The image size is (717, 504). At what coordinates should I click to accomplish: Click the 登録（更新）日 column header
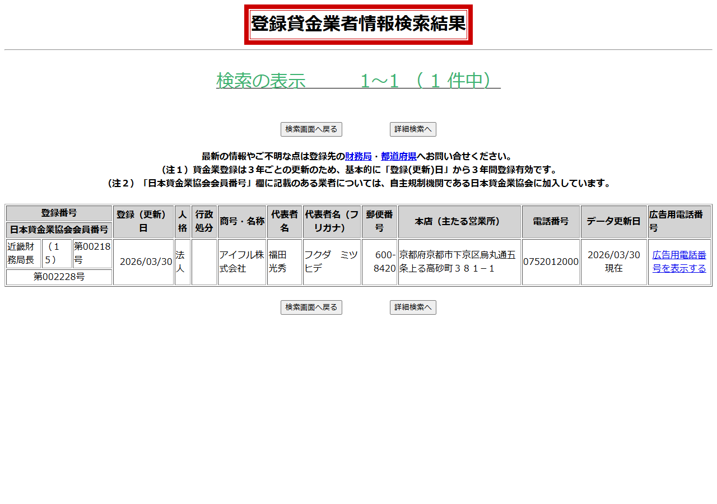pos(143,222)
